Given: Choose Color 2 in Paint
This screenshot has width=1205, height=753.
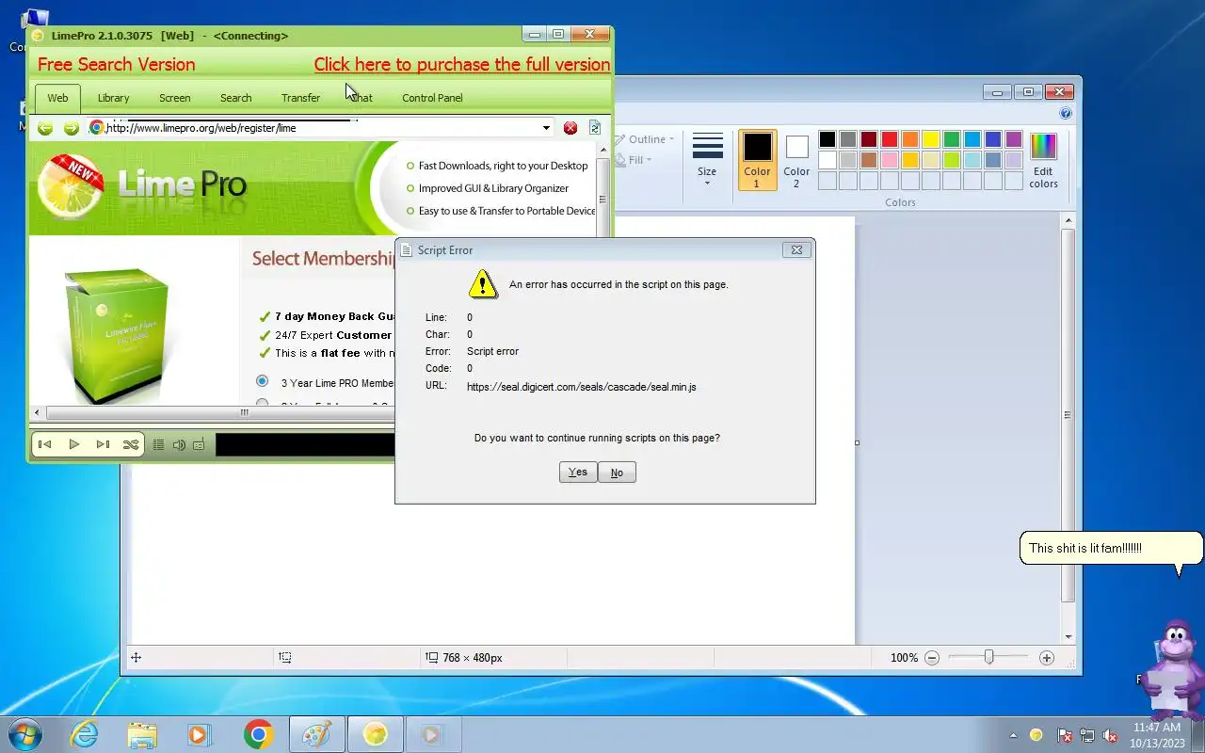Looking at the screenshot, I should (x=796, y=160).
